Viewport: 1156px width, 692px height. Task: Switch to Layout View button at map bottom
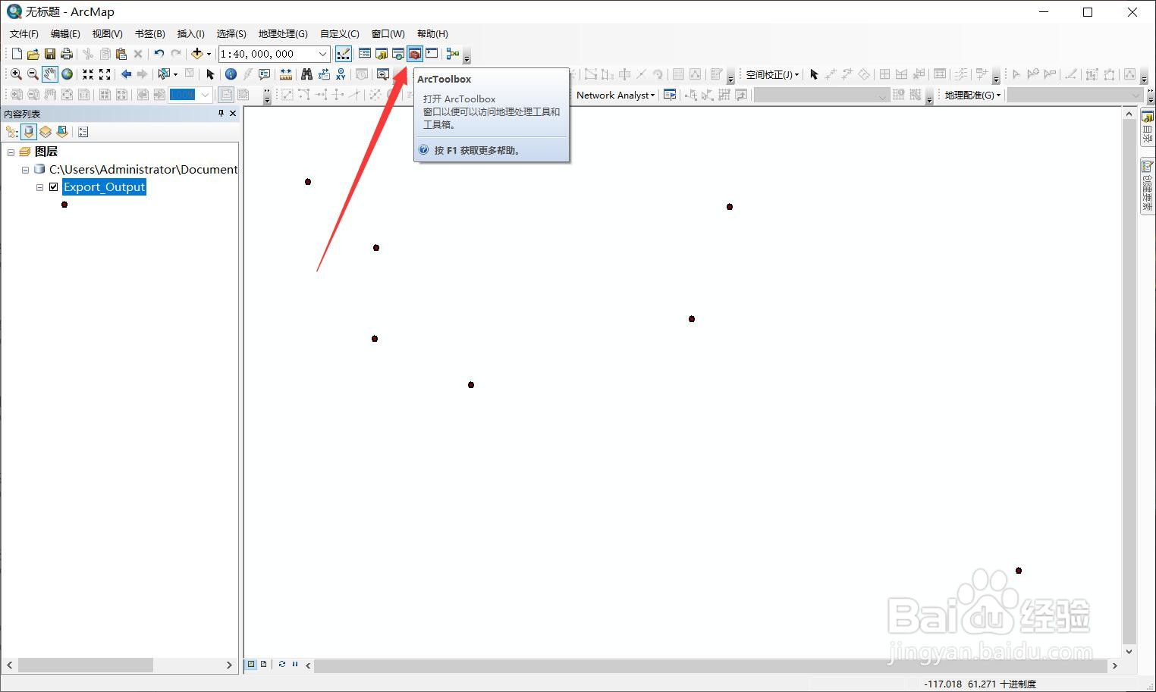[263, 665]
